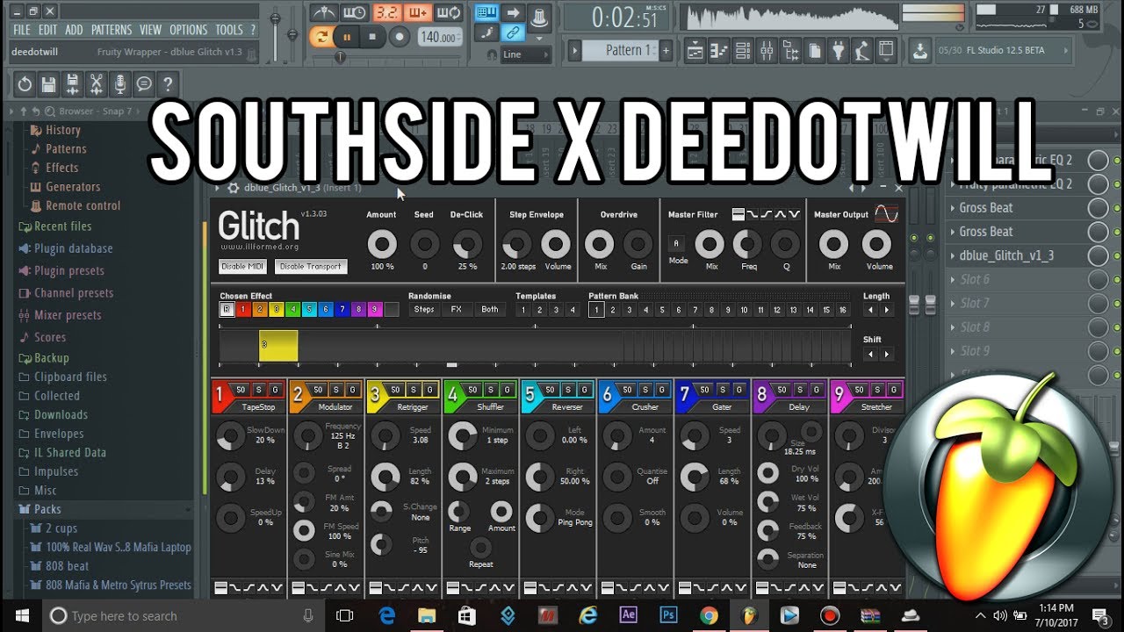
Task: Open the Mixer icon in toolbar
Action: tap(767, 50)
